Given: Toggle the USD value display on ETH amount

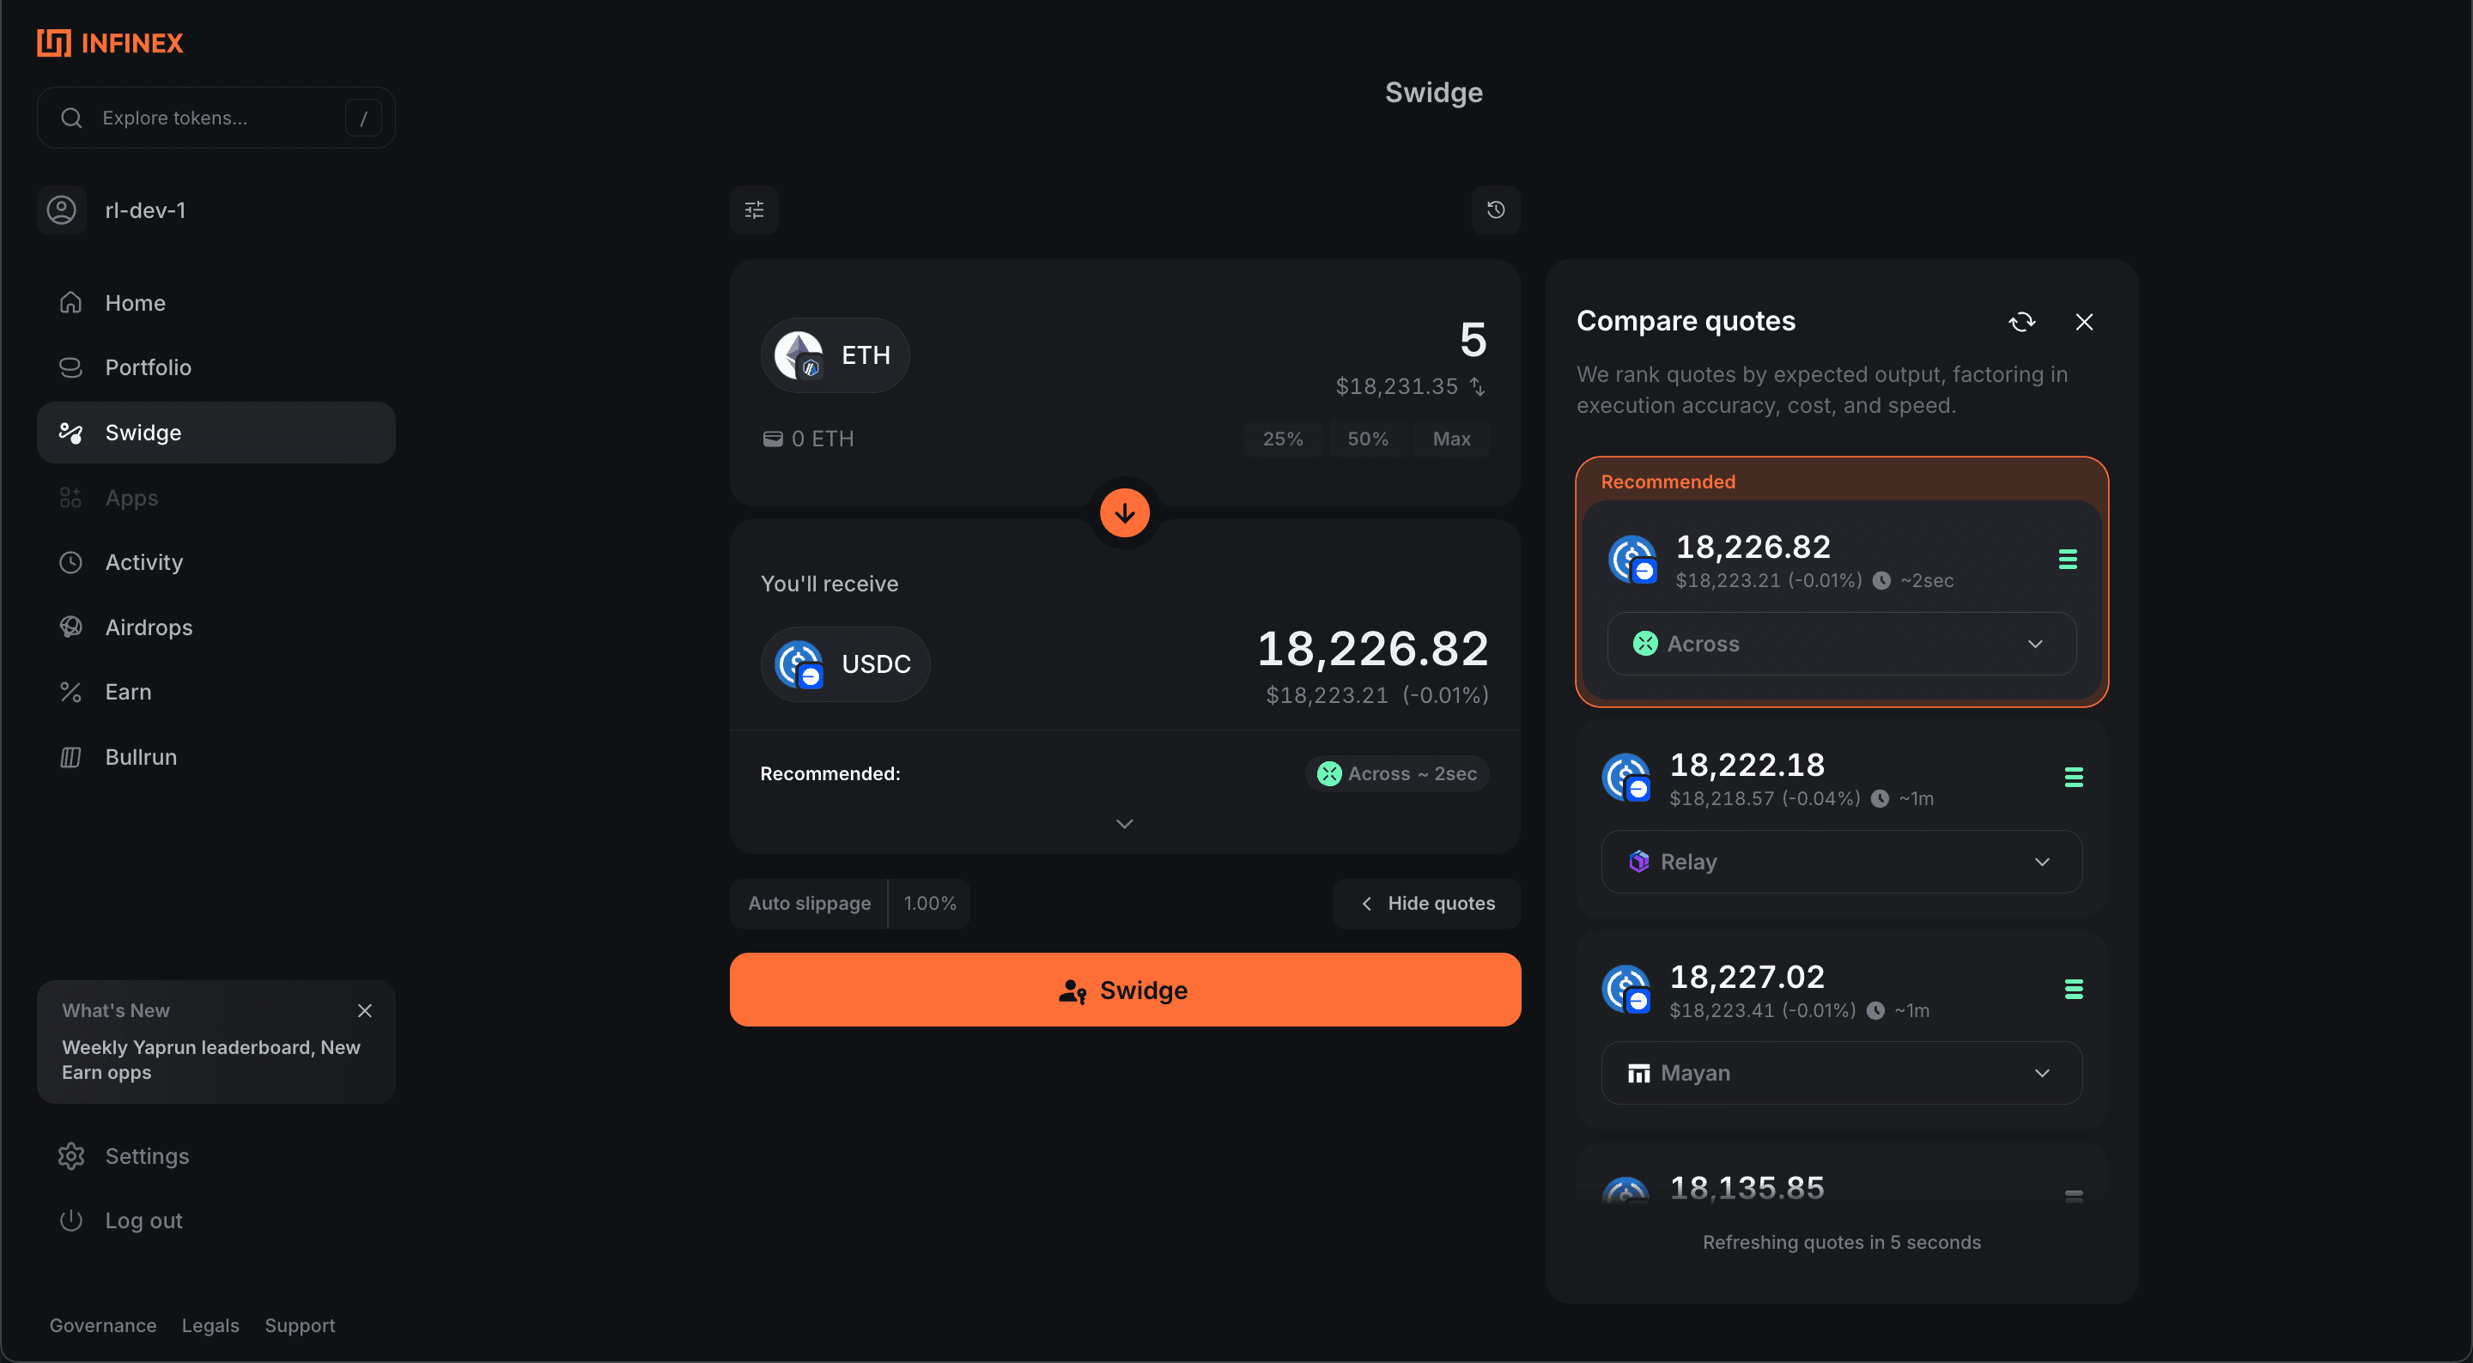Looking at the screenshot, I should 1478,387.
